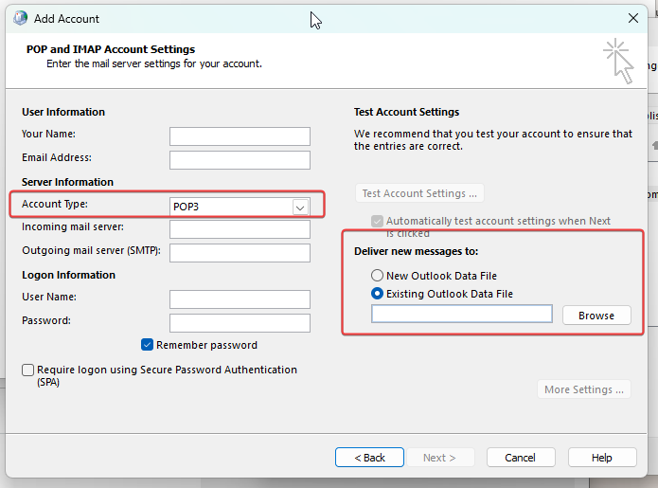Click the Cancel button
658x488 pixels.
[x=521, y=458]
